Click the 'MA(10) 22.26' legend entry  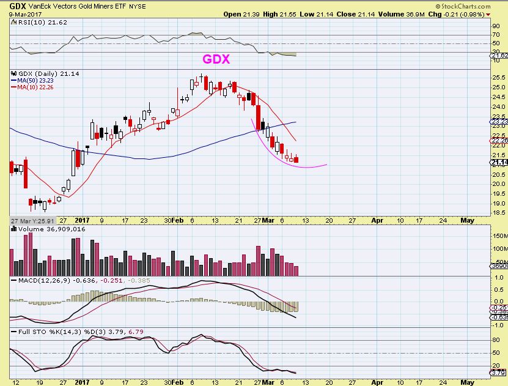[x=35, y=87]
